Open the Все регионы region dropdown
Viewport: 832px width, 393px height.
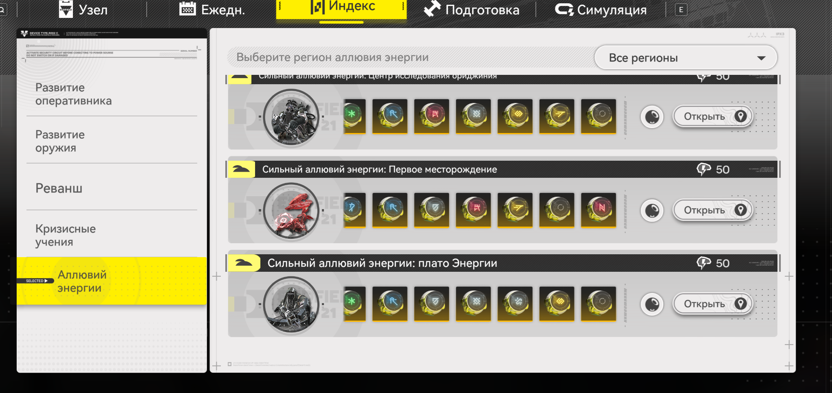click(x=686, y=58)
